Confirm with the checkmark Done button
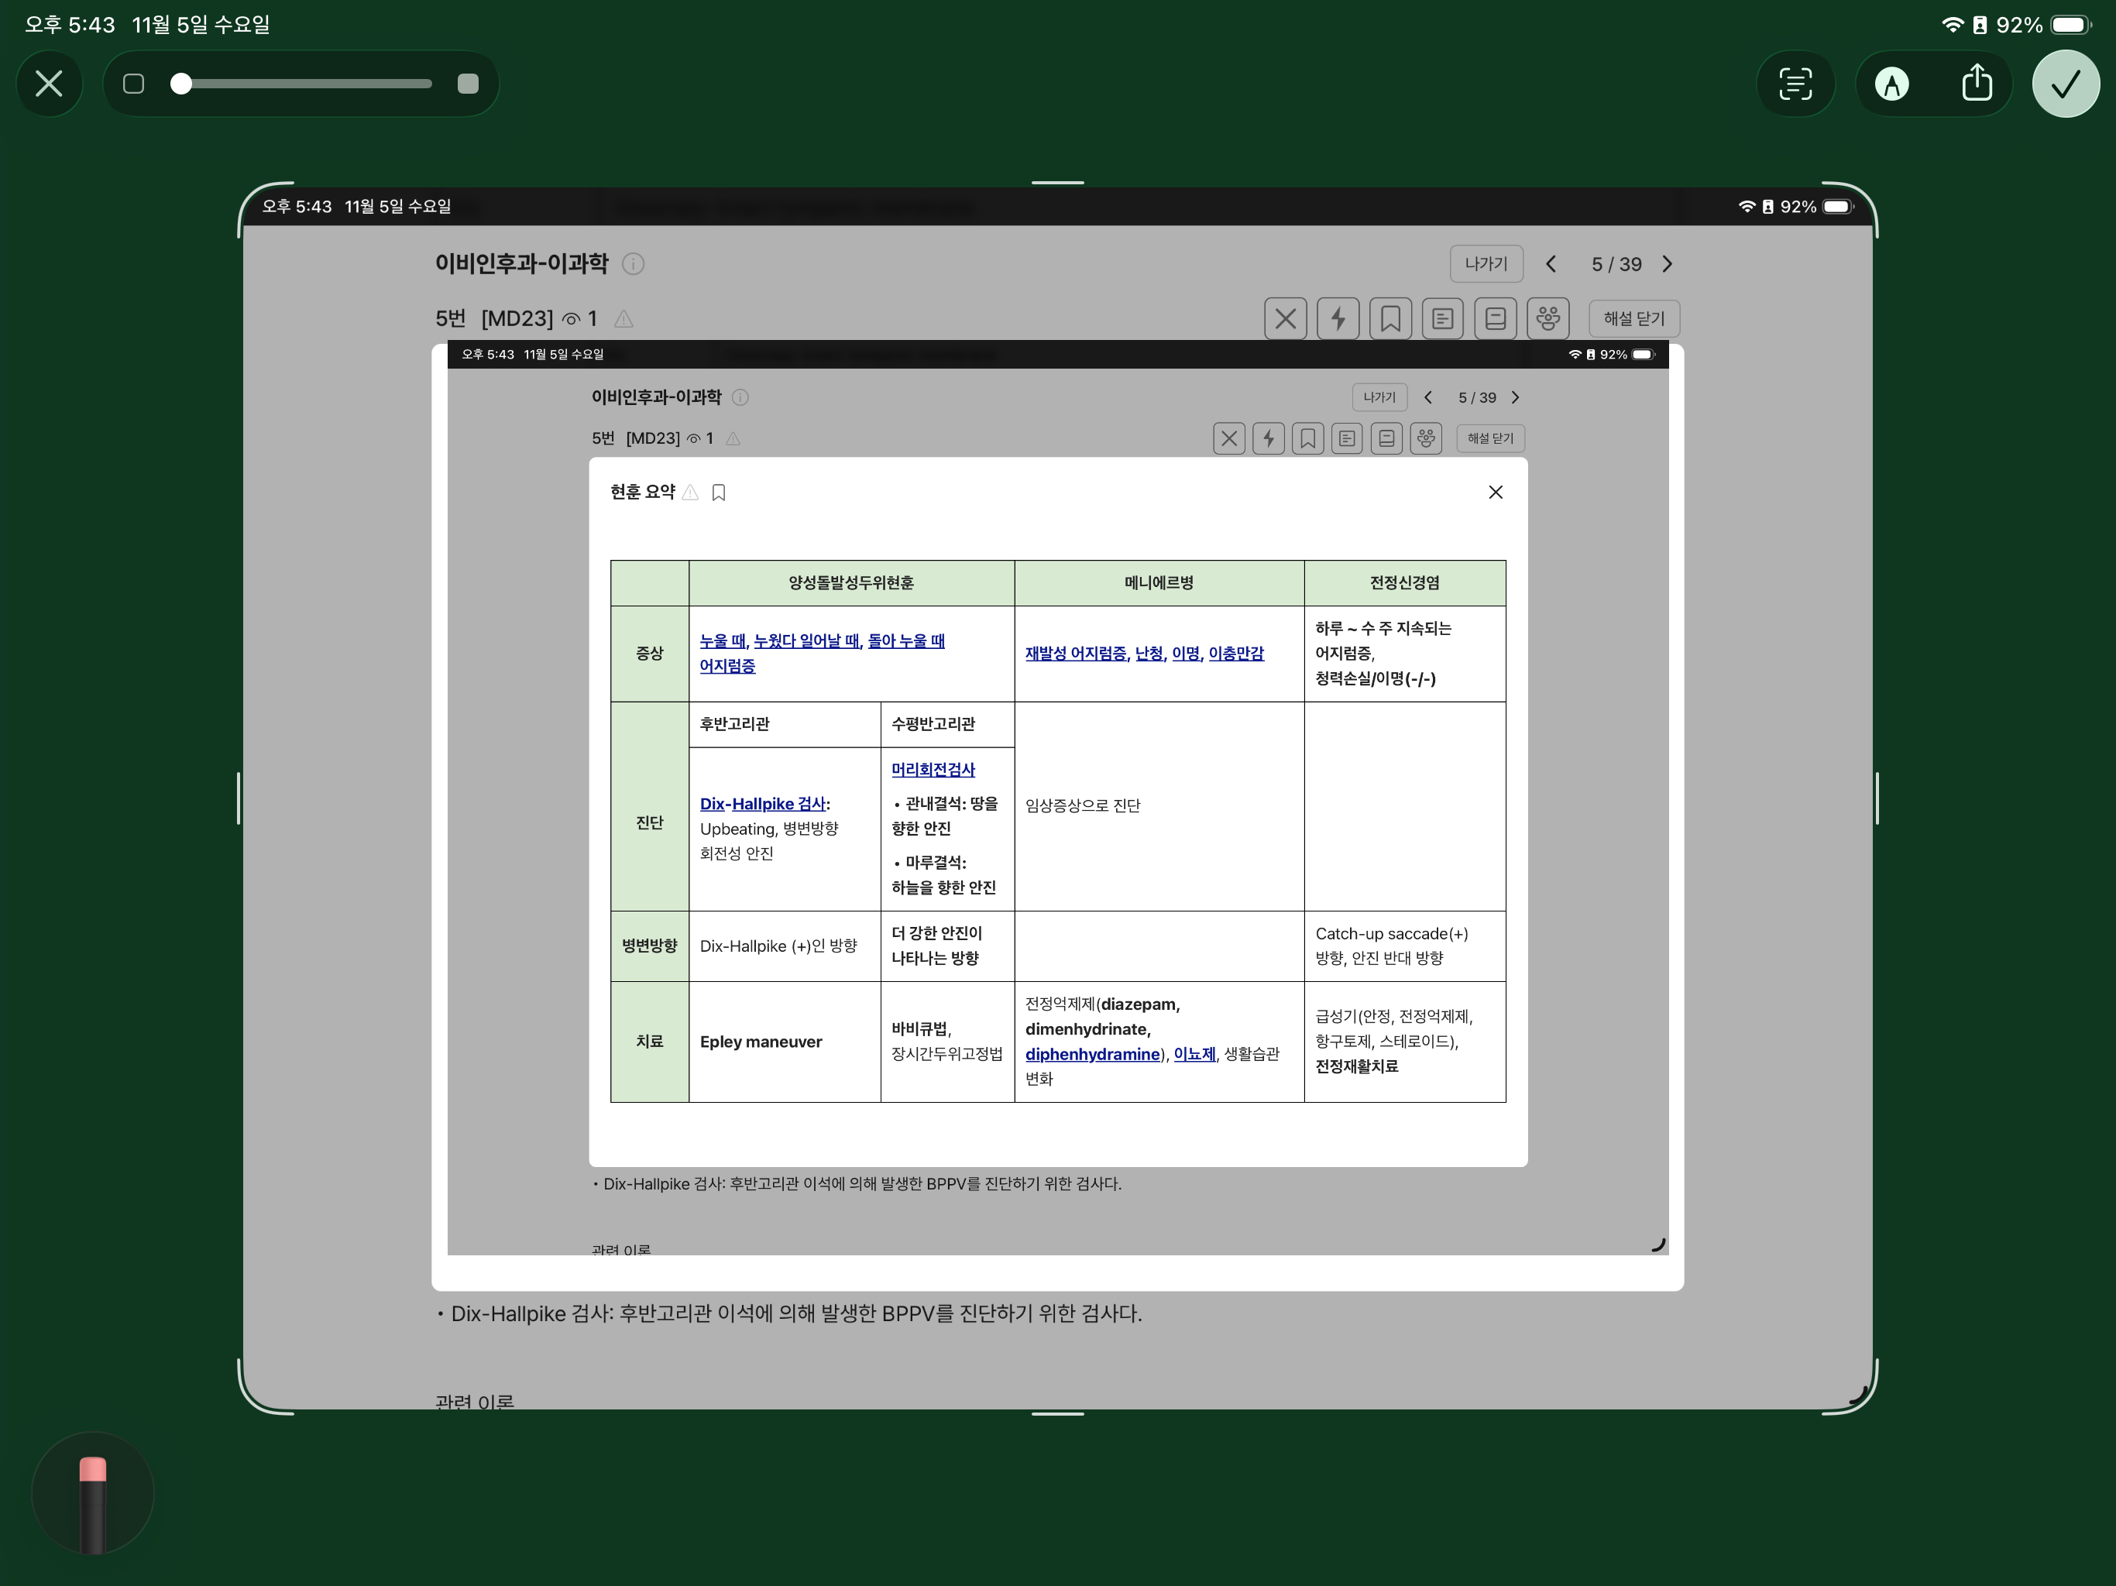The width and height of the screenshot is (2116, 1586). pos(2066,84)
